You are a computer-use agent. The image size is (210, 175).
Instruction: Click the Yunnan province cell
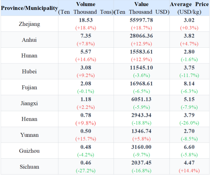(29, 135)
